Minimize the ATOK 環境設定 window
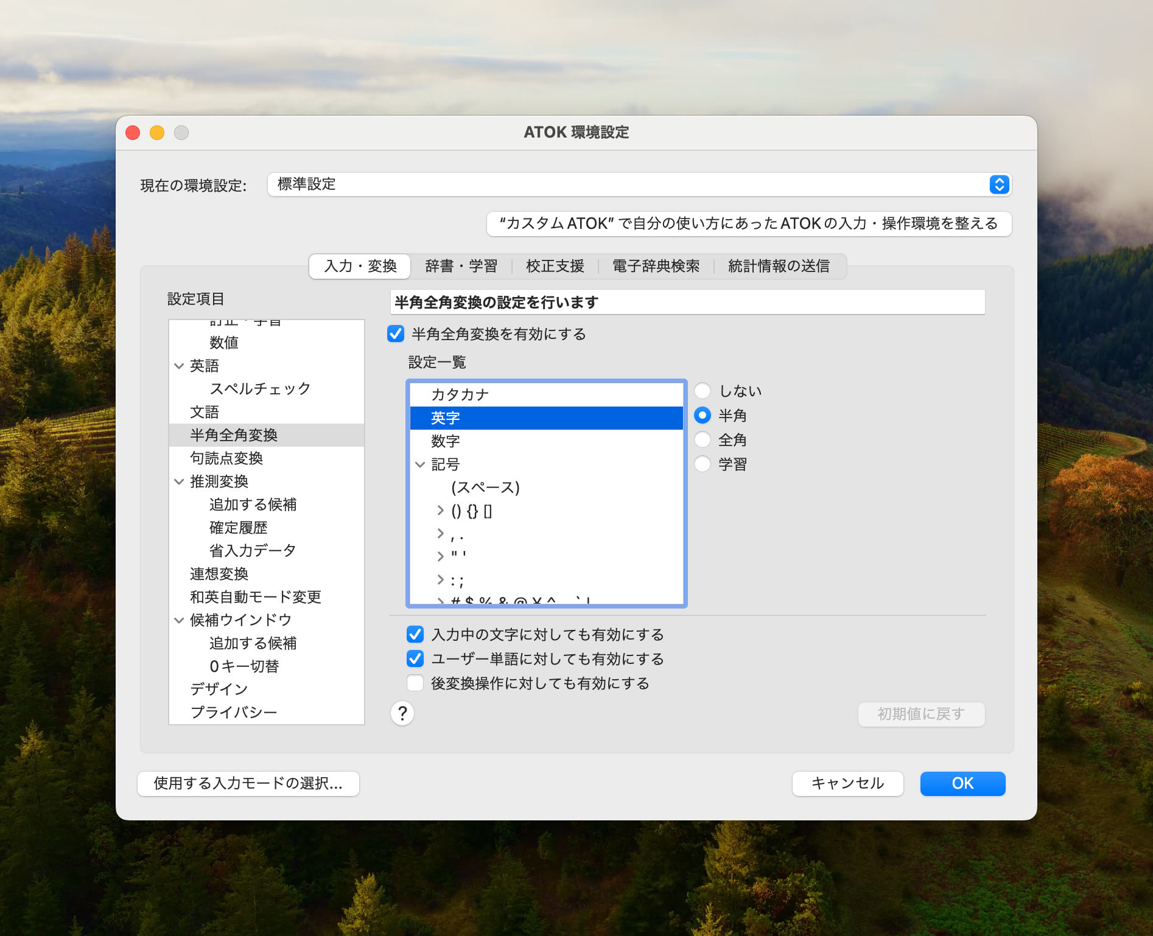This screenshot has width=1153, height=936. point(157,133)
